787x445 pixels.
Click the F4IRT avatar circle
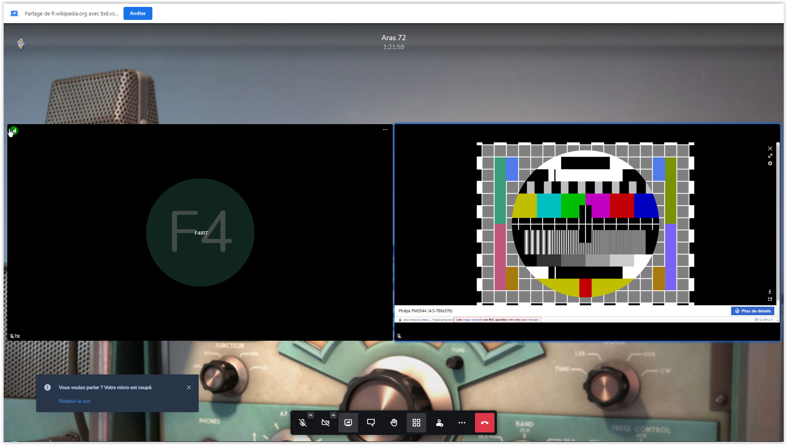pyautogui.click(x=200, y=232)
